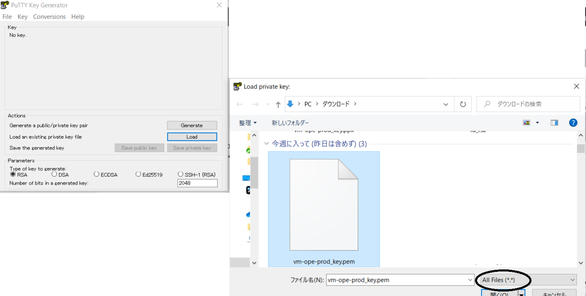
Task: Open the view options dropdown arrow
Action: [538, 123]
